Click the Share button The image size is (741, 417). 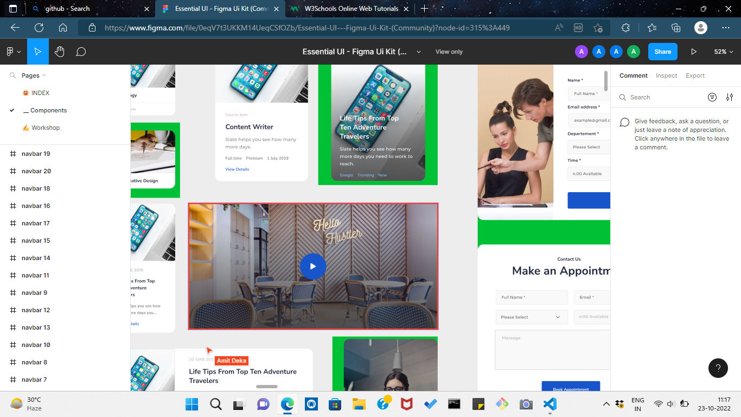662,51
